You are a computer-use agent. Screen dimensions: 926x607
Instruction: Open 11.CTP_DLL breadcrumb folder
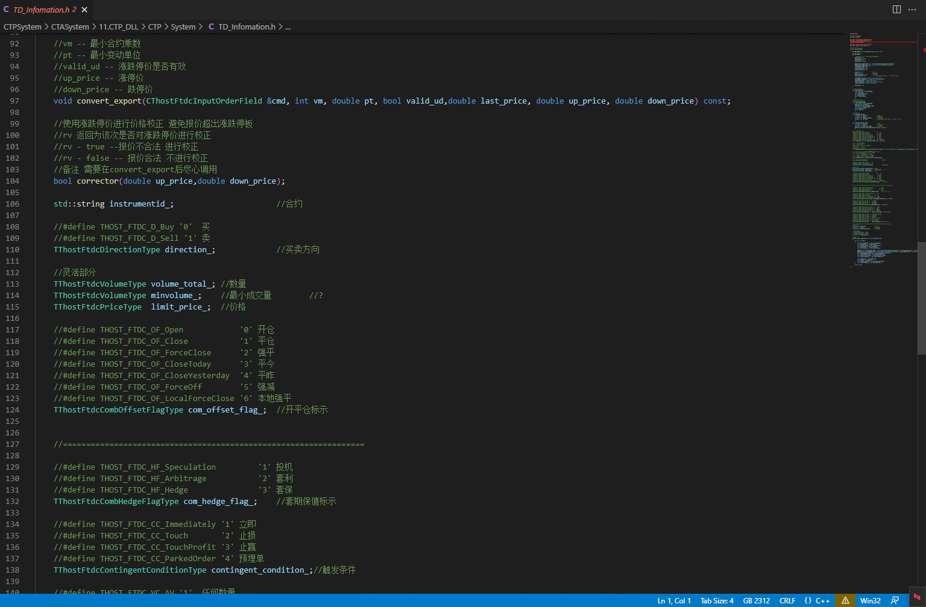(x=119, y=26)
